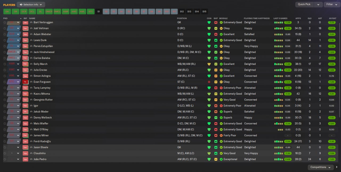Toggle the picked checkbox for Danny Welbeck
Screen dimensions: 341x172
point(5,118)
